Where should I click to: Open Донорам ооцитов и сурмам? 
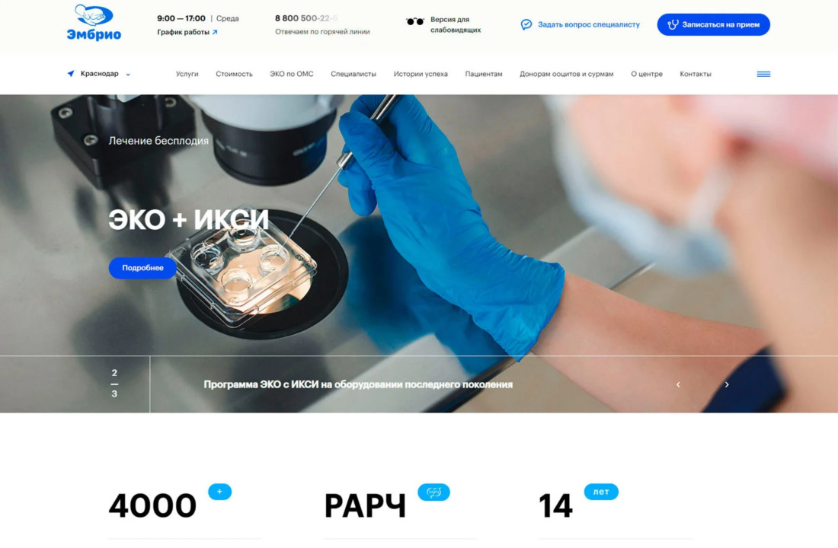[567, 75]
